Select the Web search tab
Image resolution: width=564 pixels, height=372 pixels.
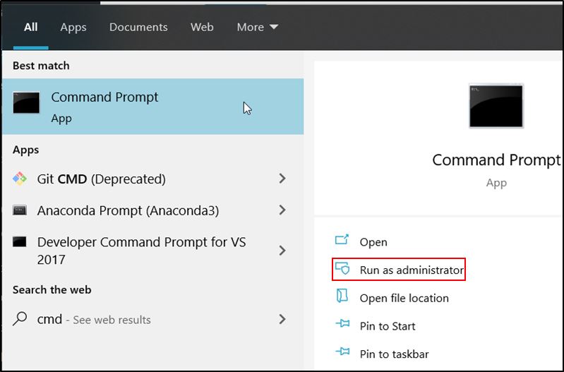202,27
